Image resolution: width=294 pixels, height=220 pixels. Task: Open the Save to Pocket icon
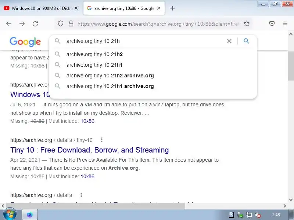tap(272, 23)
